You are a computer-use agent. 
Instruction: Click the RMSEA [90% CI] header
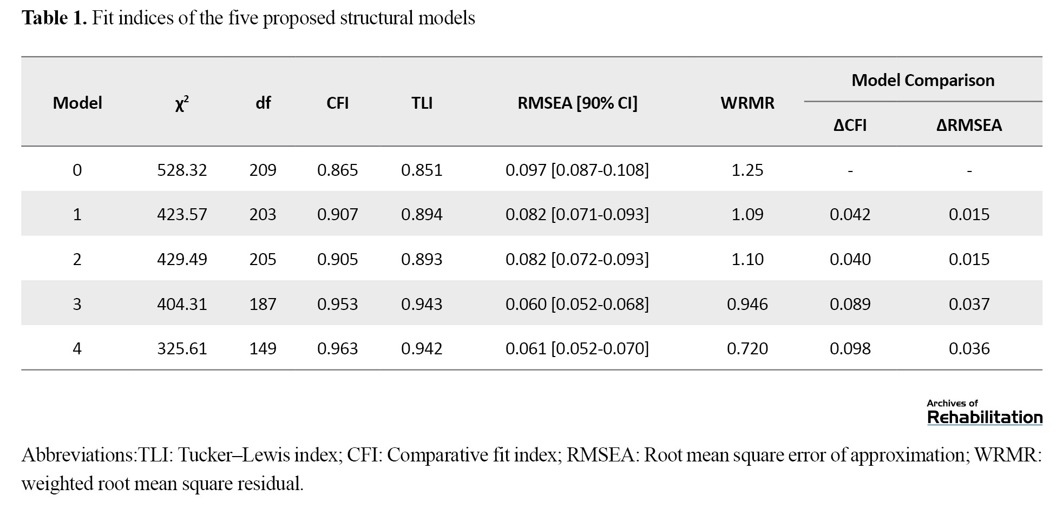click(577, 103)
